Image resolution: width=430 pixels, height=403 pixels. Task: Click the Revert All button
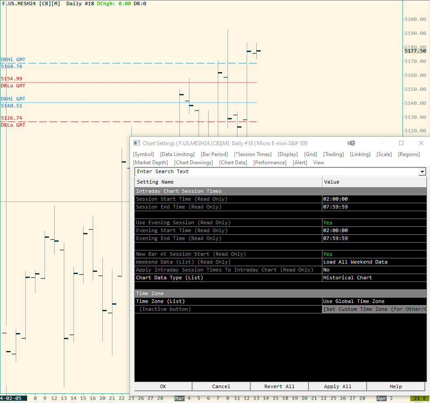point(279,386)
